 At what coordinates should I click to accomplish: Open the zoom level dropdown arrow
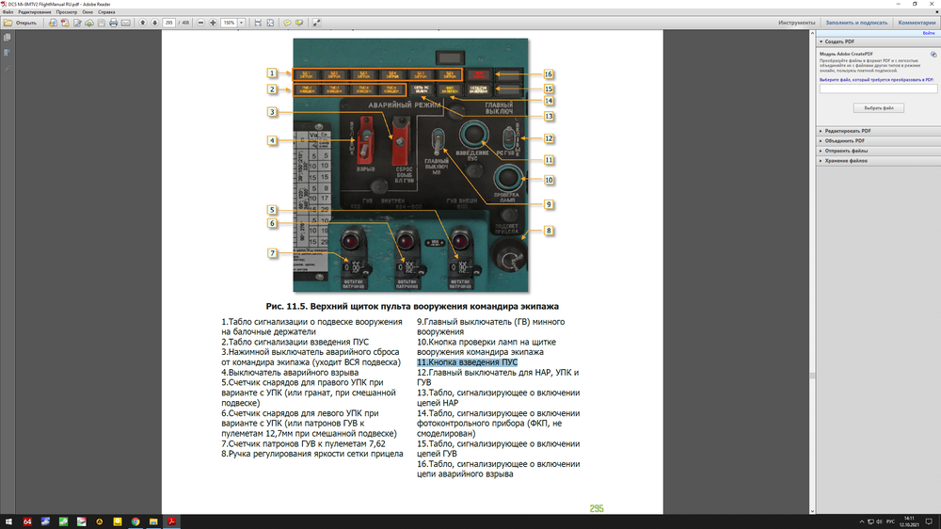point(241,23)
